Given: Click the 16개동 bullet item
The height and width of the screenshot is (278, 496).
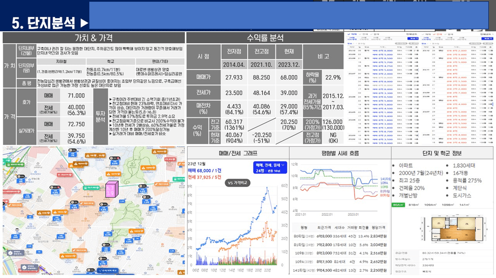Looking at the screenshot, I should click(x=460, y=173).
